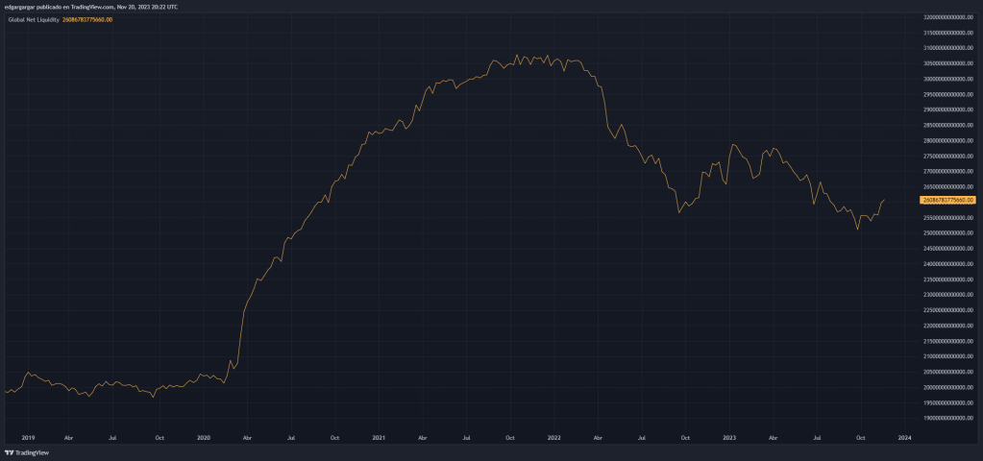Click the publication header text with TradingView.com

104,7
